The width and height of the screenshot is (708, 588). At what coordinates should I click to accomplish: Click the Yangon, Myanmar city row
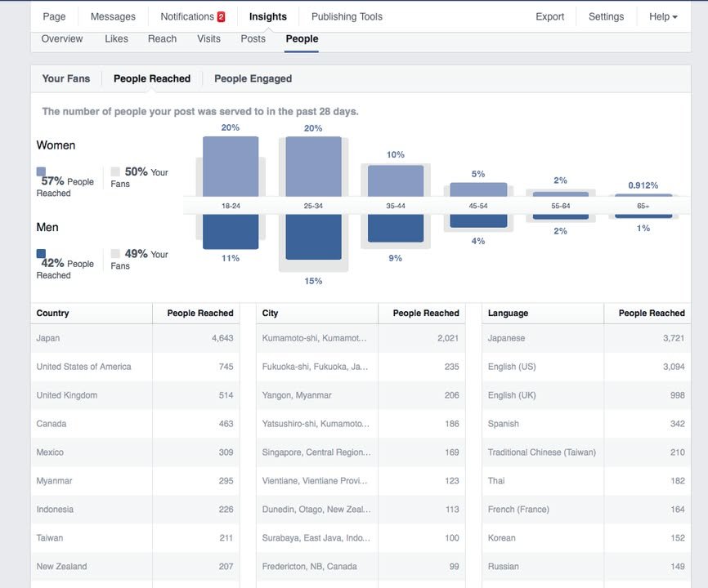pyautogui.click(x=361, y=395)
